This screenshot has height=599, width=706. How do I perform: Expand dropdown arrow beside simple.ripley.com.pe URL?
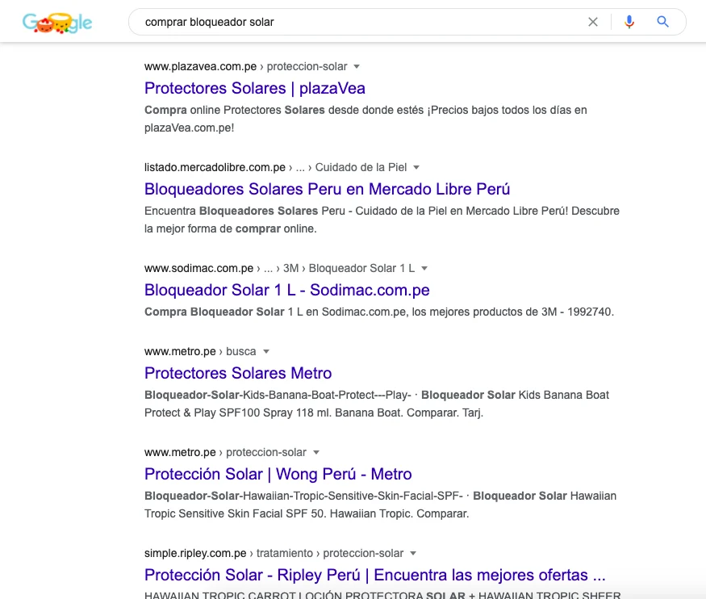[413, 553]
